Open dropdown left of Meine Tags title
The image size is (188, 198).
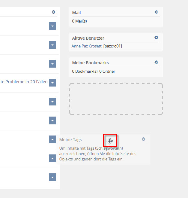(x=52, y=139)
